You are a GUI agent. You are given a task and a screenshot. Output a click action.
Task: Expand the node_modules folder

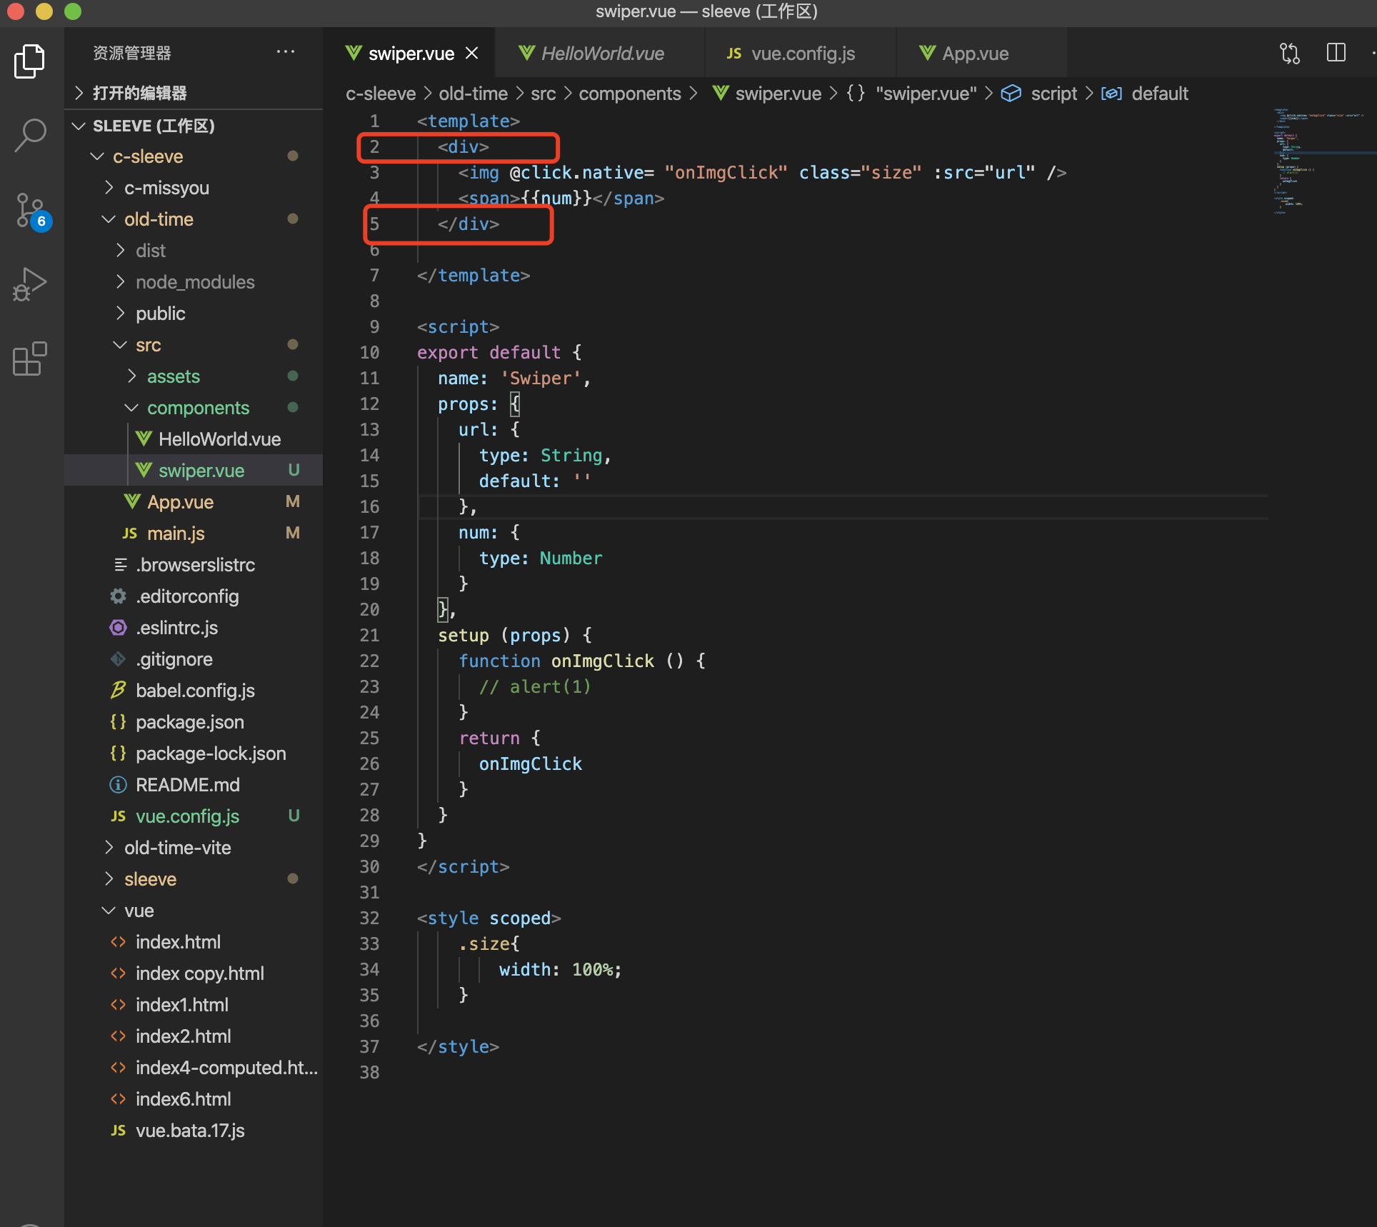coord(119,281)
